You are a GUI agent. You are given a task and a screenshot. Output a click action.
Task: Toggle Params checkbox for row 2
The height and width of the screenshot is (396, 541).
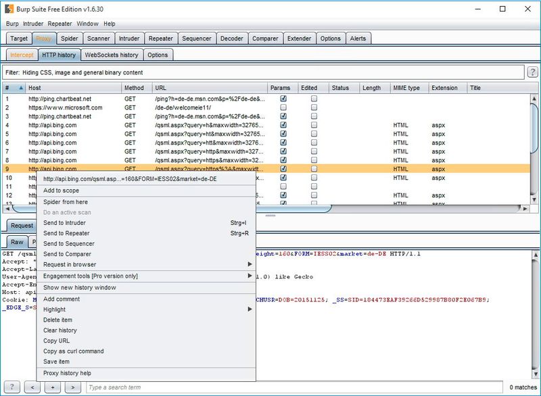coord(283,107)
